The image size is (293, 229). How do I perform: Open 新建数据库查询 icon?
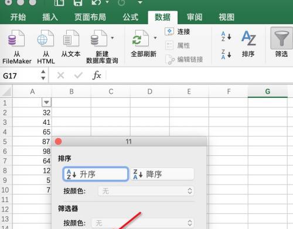pyautogui.click(x=99, y=38)
